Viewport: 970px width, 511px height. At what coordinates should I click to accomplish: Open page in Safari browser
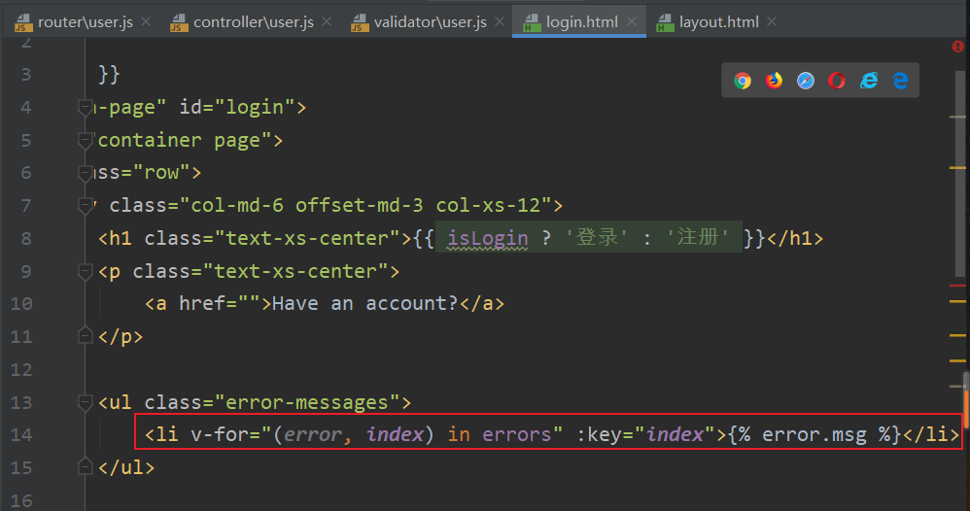coord(806,81)
